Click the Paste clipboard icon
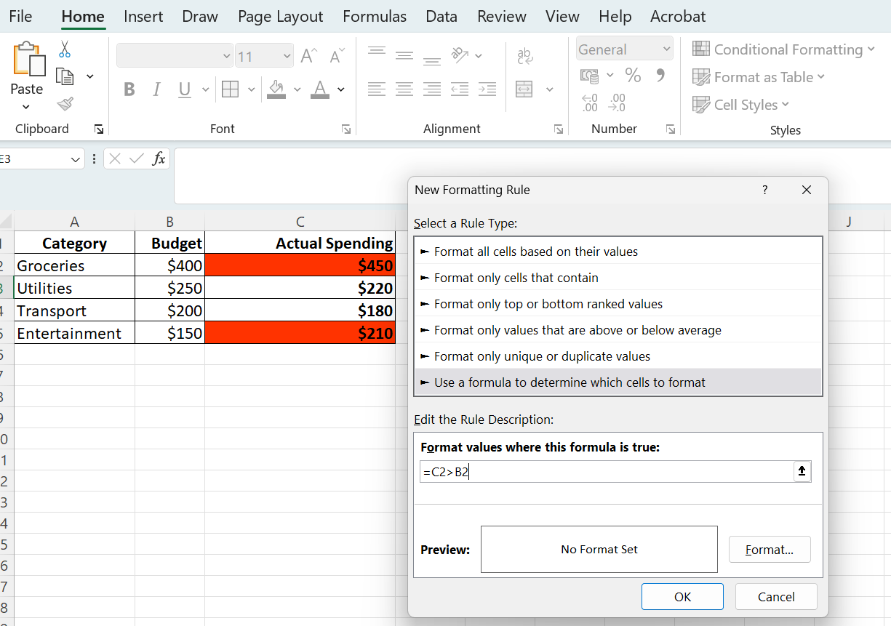891x626 pixels. pyautogui.click(x=28, y=59)
